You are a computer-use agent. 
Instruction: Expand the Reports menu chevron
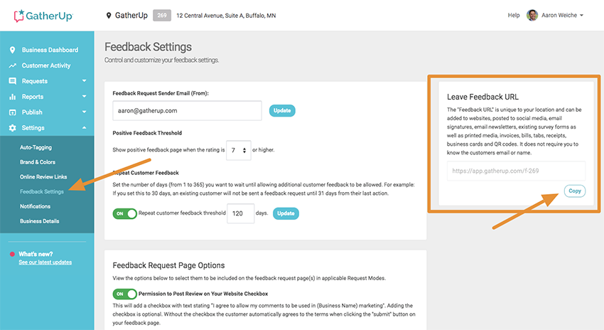pos(84,97)
